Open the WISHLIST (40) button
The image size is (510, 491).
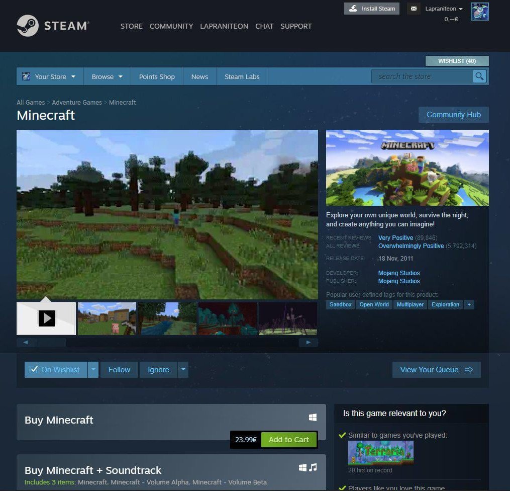click(x=457, y=61)
